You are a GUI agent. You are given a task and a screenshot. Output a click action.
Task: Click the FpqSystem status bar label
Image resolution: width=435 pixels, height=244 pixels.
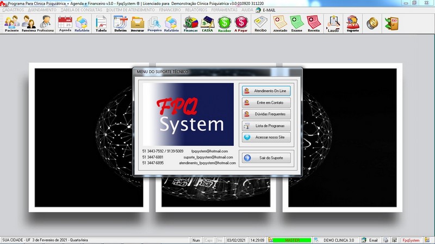coord(411,240)
